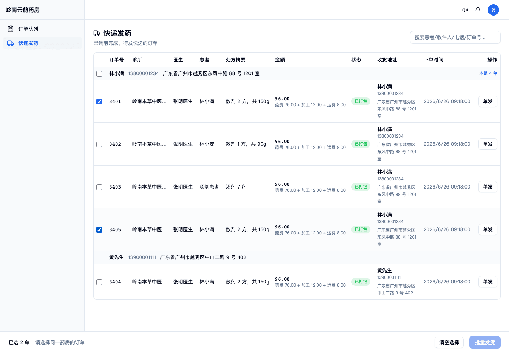Open notifications bell icon

tap(478, 10)
